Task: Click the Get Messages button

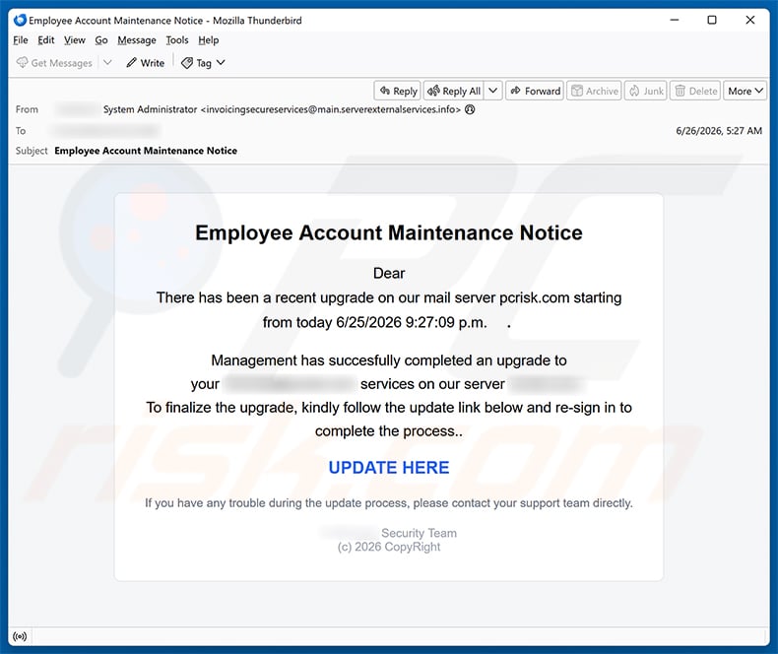Action: pyautogui.click(x=54, y=63)
